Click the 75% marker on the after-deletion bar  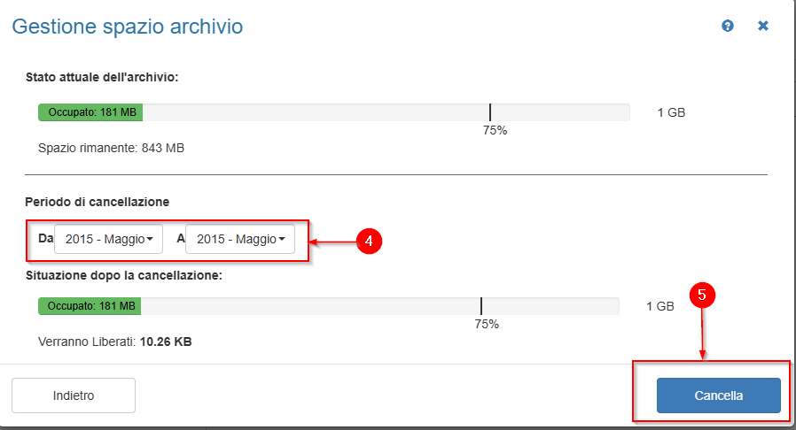481,306
